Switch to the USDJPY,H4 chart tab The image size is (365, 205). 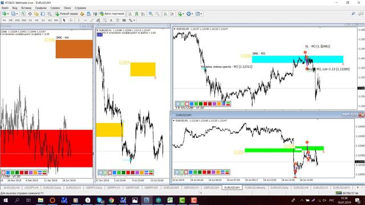click(31, 187)
